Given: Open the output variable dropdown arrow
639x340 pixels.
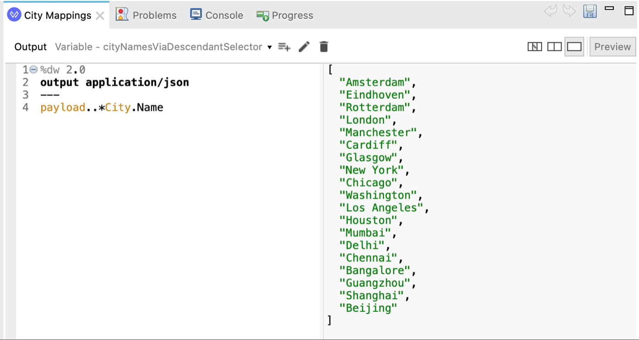Looking at the screenshot, I should pos(270,47).
